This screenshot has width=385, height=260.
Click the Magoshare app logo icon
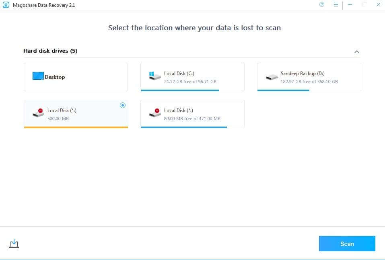coord(6,5)
